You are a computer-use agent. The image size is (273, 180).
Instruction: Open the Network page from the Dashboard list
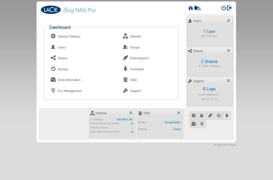click(132, 36)
